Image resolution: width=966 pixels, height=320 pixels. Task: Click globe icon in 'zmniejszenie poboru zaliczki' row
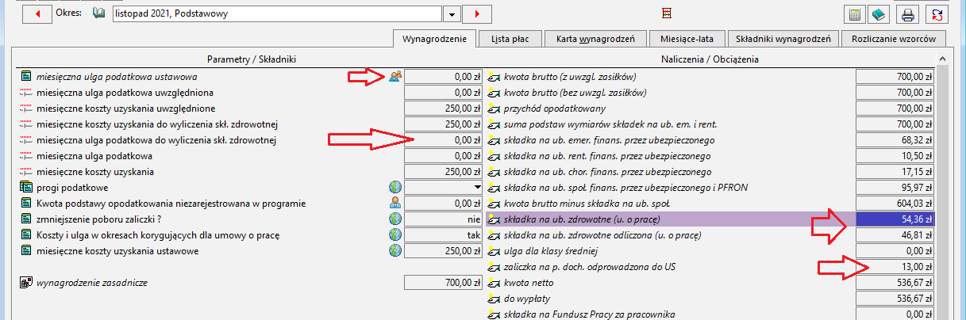(394, 219)
